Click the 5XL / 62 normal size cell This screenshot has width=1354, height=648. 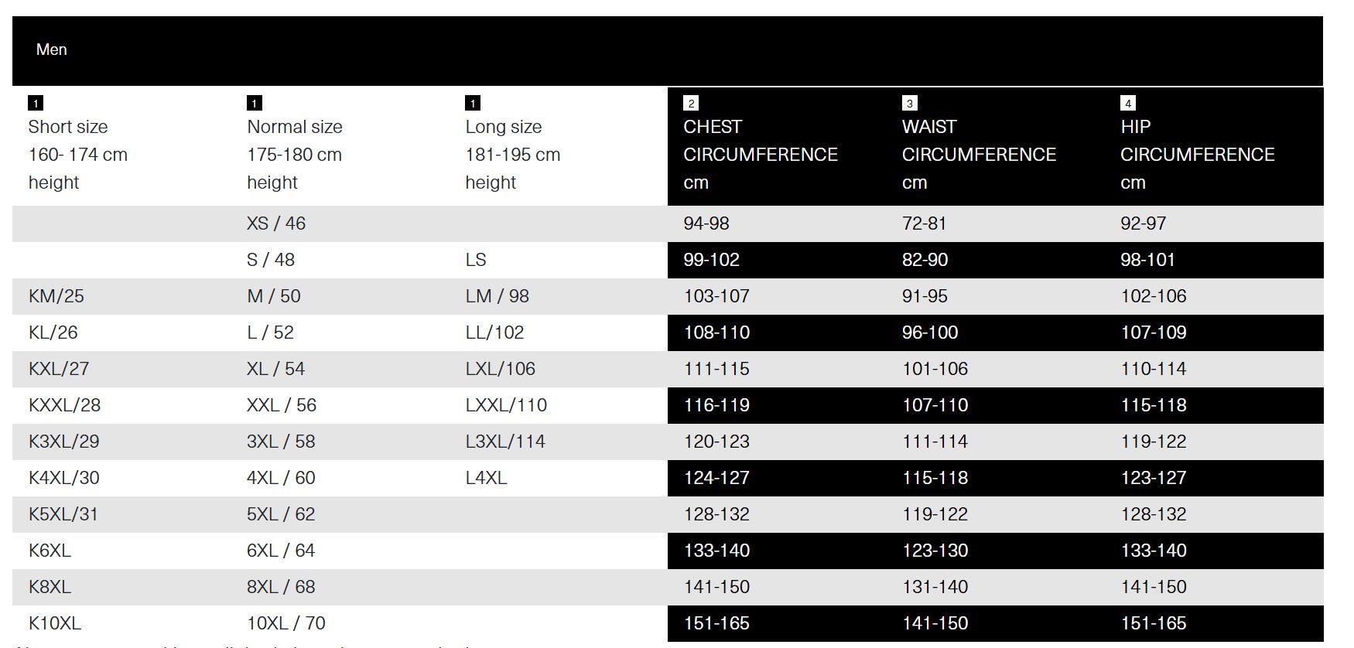[x=281, y=514]
